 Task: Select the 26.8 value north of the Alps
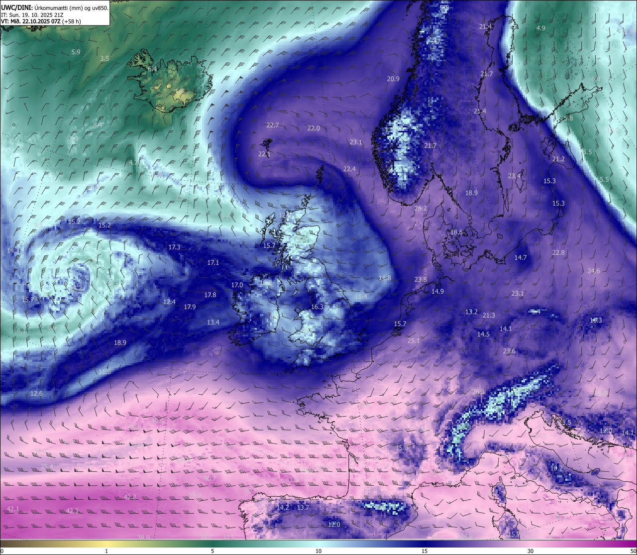click(x=478, y=392)
